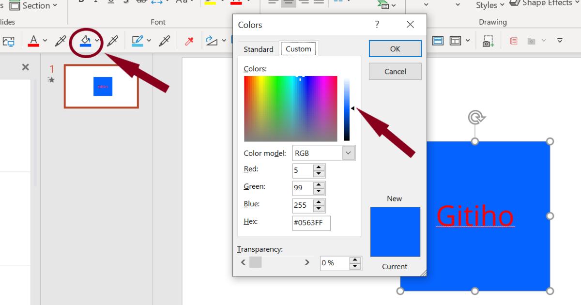Open the customize quick access toolbar arrow
The image size is (581, 305).
pyautogui.click(x=560, y=41)
